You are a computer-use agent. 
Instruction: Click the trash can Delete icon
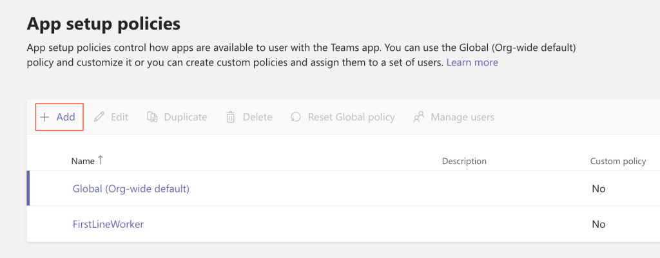click(x=231, y=117)
